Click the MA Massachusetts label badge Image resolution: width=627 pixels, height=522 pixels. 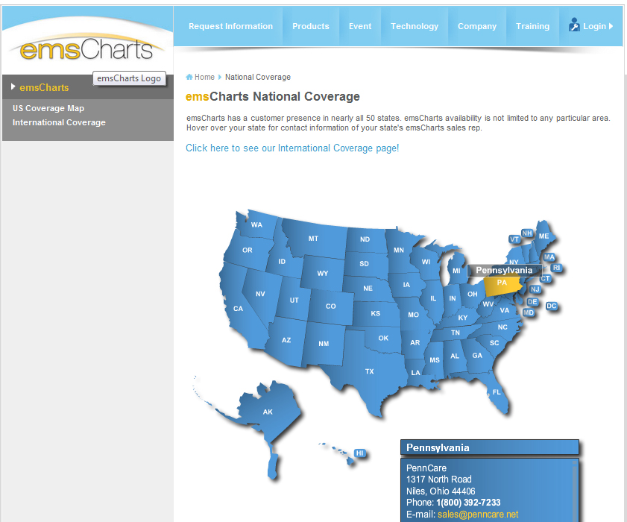click(549, 257)
